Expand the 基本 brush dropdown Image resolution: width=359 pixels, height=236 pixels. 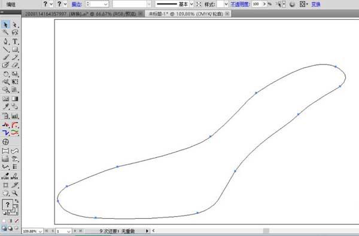(191, 4)
